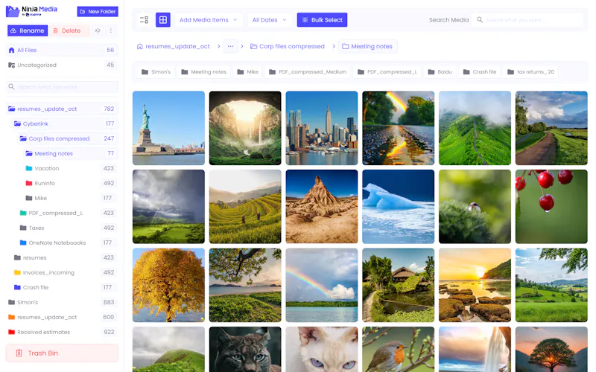Open the Crash file folder chip
Image resolution: width=596 pixels, height=372 pixels.
click(x=480, y=71)
